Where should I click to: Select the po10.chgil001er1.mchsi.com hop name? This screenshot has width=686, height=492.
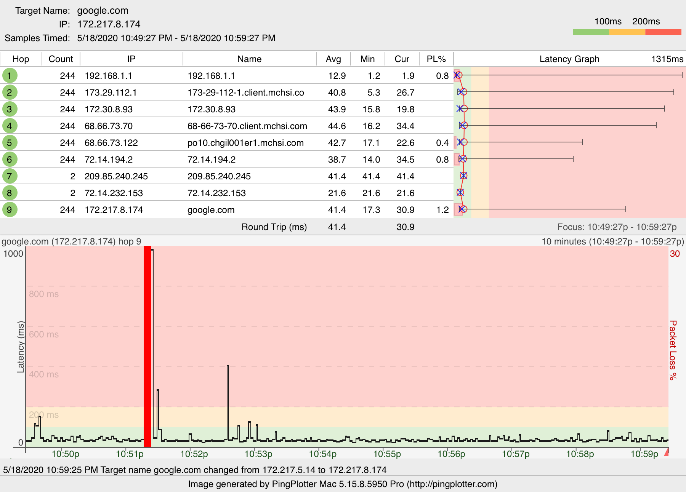pos(245,143)
